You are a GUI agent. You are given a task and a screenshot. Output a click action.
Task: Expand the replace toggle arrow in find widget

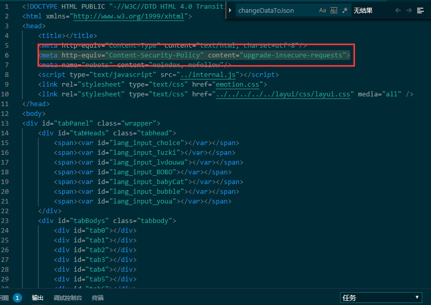(230, 10)
